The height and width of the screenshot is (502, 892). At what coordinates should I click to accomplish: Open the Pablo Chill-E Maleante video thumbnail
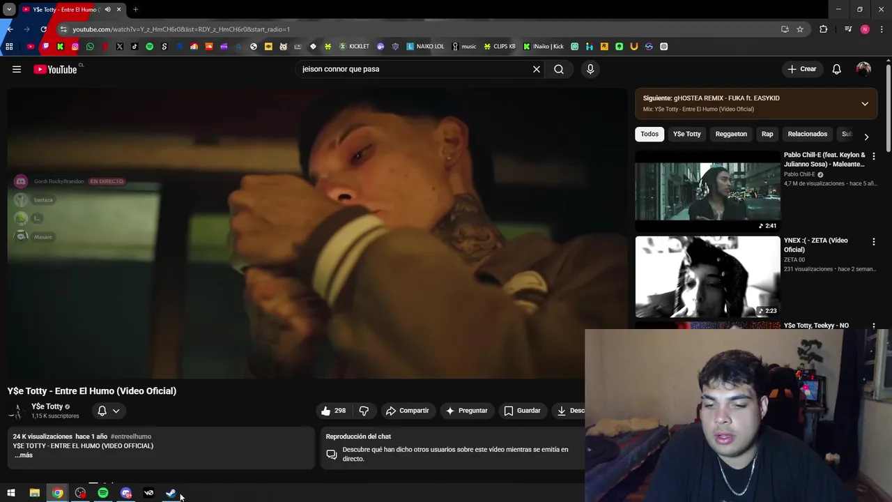(707, 191)
